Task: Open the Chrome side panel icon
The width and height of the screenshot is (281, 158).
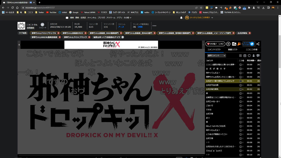Action: coord(268,8)
